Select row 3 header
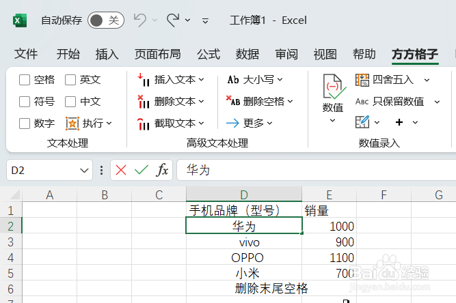This screenshot has height=303, width=456. click(11, 242)
